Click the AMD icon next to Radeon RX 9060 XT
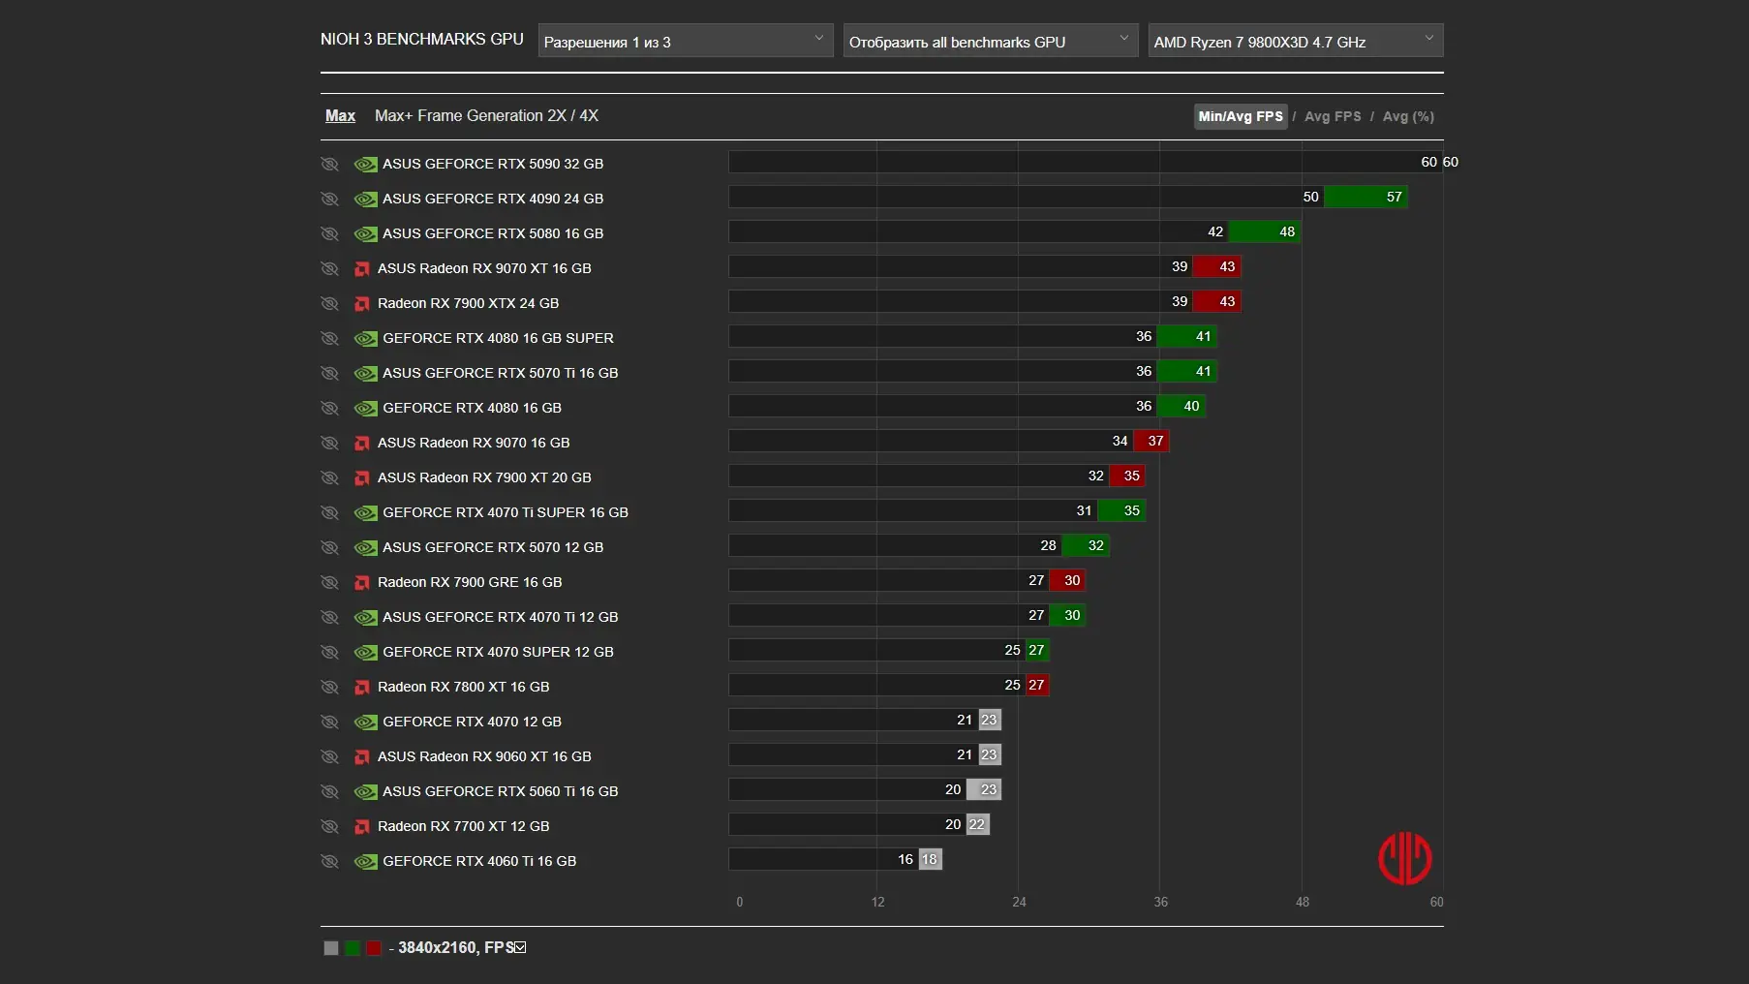The image size is (1749, 984). 362,757
